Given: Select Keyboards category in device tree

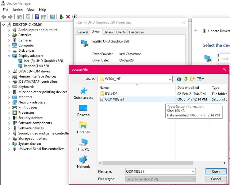Looking at the screenshot, I should pos(26,87).
